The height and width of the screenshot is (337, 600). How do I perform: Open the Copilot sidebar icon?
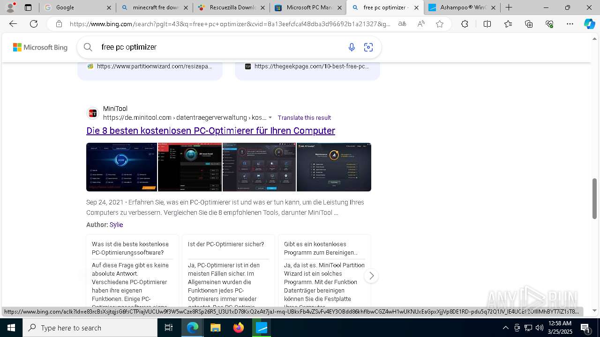tap(589, 24)
